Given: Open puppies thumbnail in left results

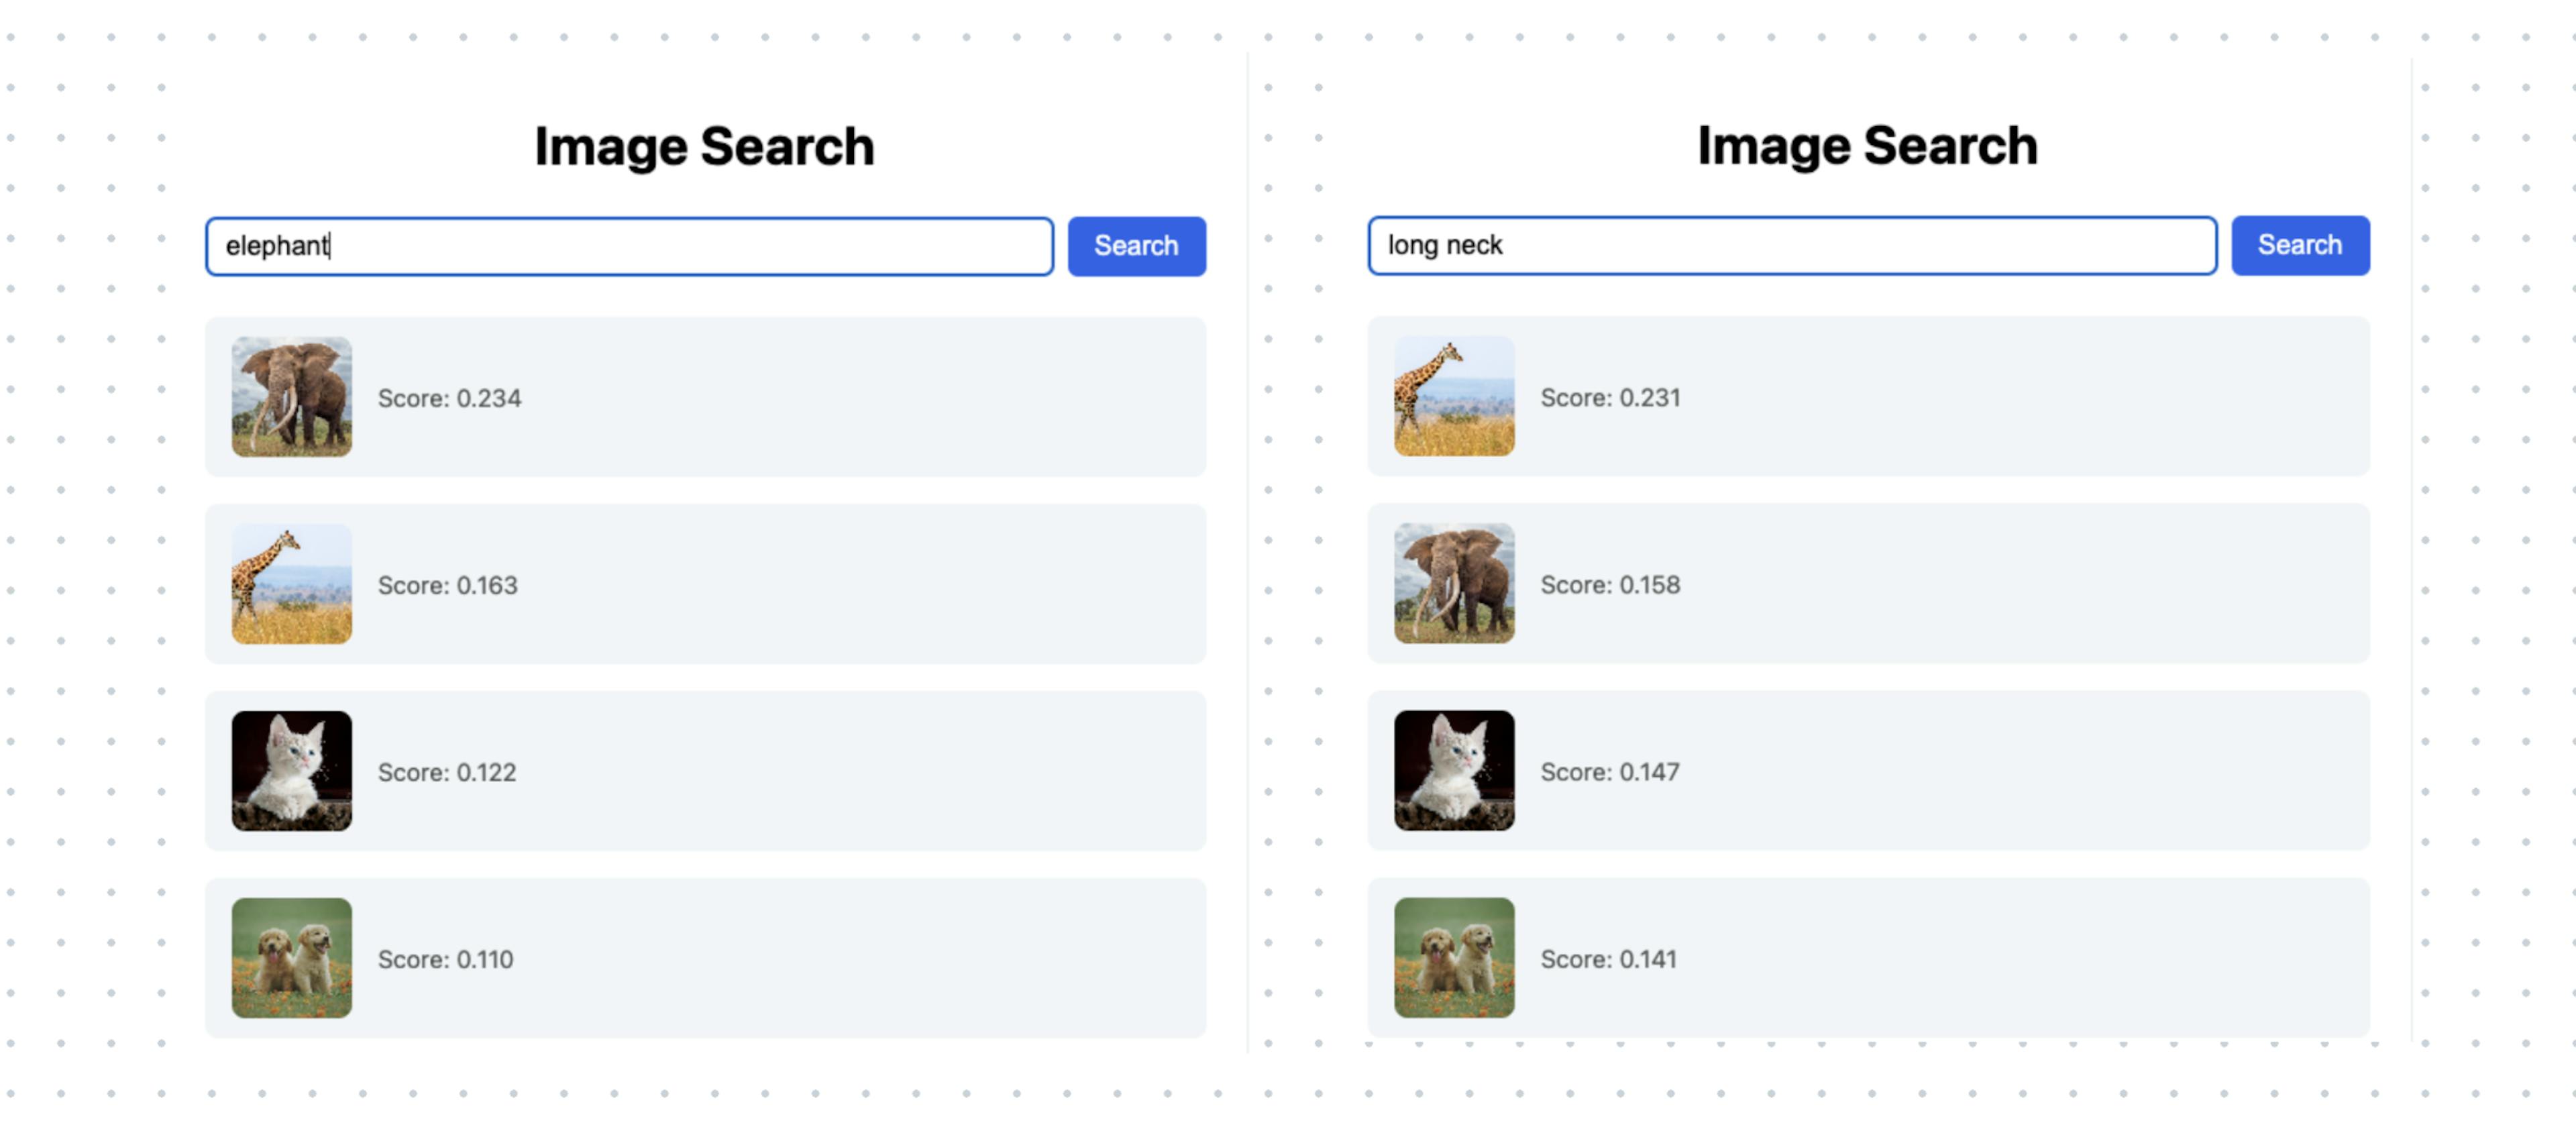Looking at the screenshot, I should 291,958.
